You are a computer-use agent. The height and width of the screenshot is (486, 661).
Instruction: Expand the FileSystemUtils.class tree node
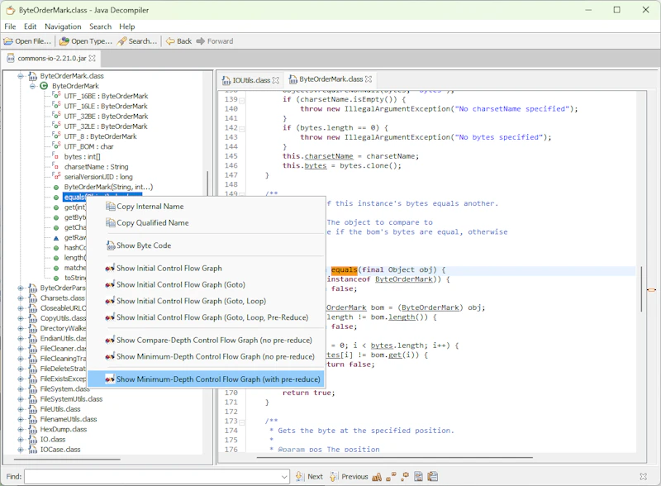(20, 399)
